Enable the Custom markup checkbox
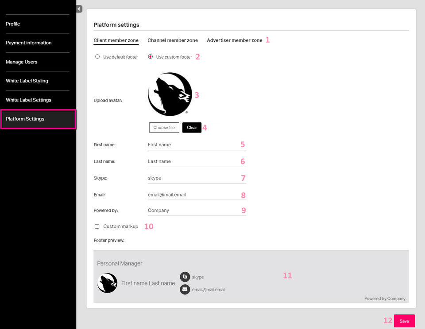The width and height of the screenshot is (425, 329). (97, 227)
